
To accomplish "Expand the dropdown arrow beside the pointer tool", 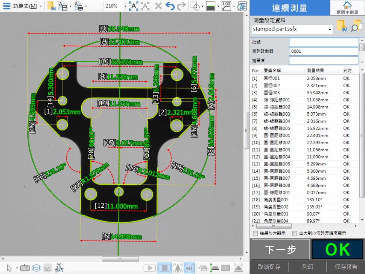I will 17,268.
